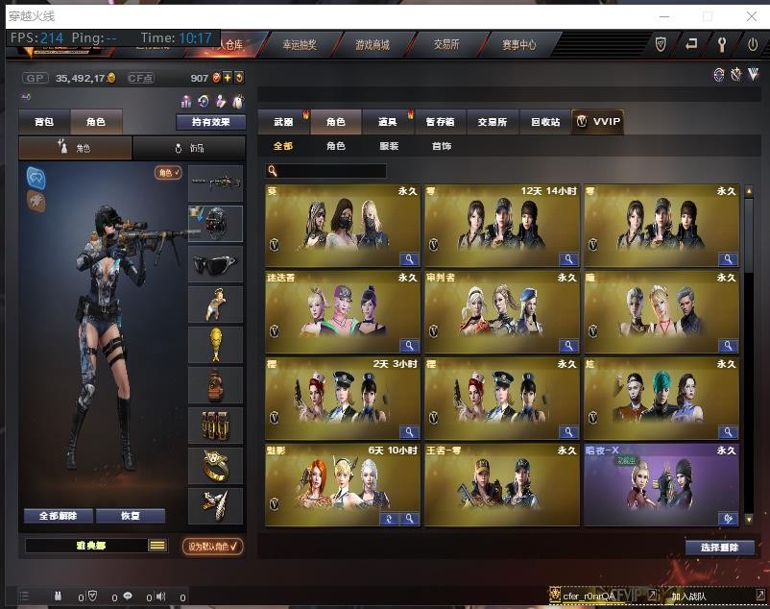
Task: Click renew icon on 魅影 character card
Action: pyautogui.click(x=389, y=519)
